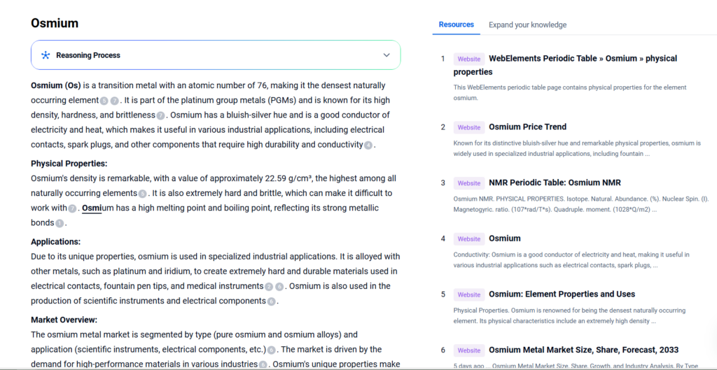Click citation badge after 'hardness, and brittleness'
This screenshot has width=717, height=370.
coord(161,115)
